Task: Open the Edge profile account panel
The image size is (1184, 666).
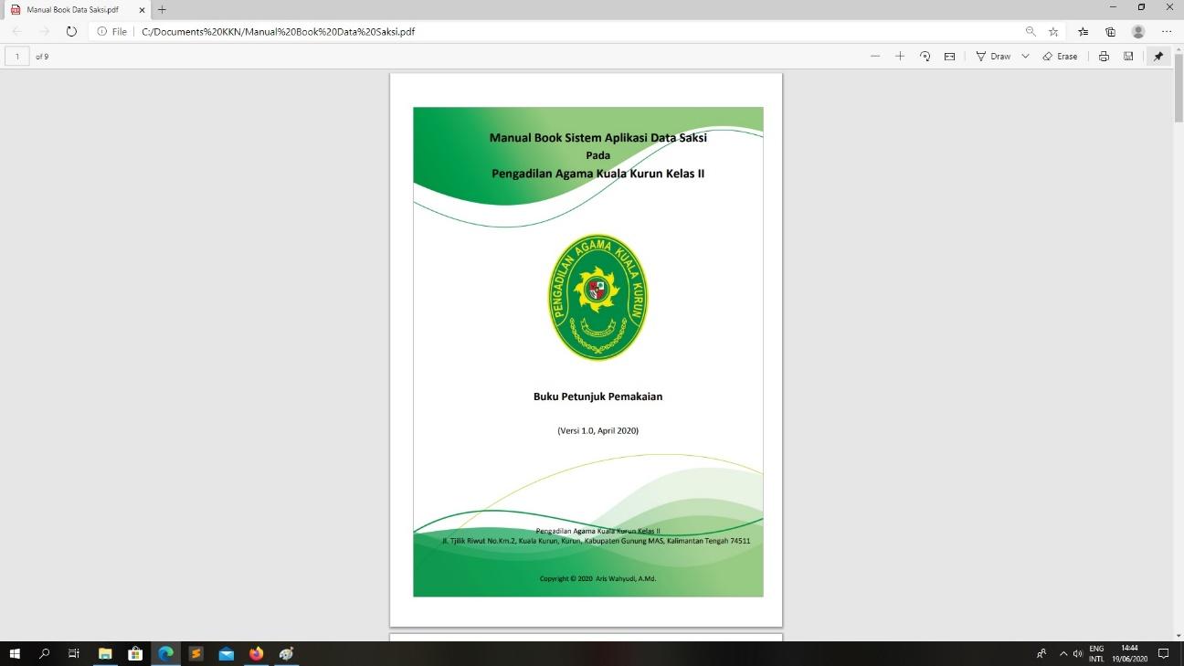Action: (1138, 31)
